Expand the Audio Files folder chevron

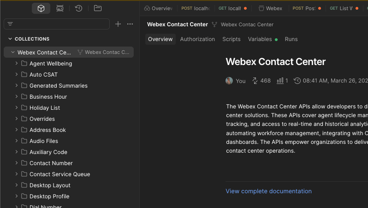click(x=17, y=140)
